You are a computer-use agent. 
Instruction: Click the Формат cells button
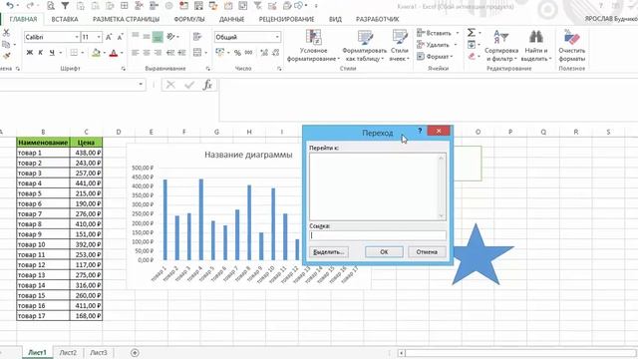(436, 57)
